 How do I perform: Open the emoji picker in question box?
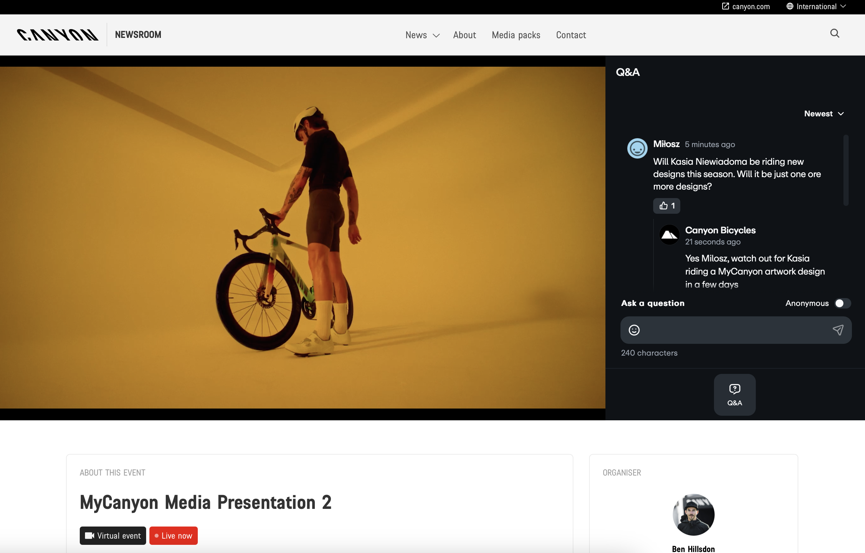634,330
